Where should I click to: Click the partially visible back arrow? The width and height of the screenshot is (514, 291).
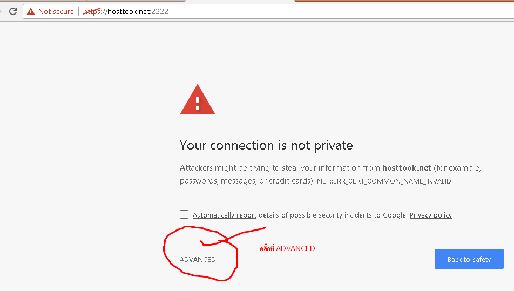point(1,11)
